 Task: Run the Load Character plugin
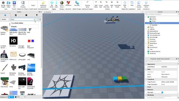click(x=23, y=4)
